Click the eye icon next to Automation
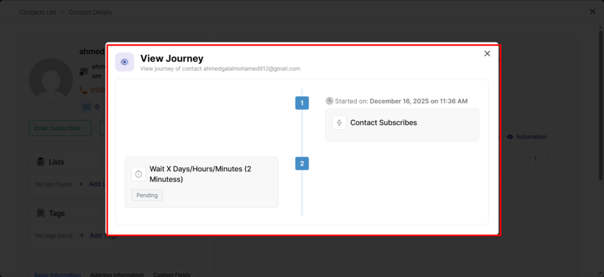The image size is (604, 277). pyautogui.click(x=510, y=136)
